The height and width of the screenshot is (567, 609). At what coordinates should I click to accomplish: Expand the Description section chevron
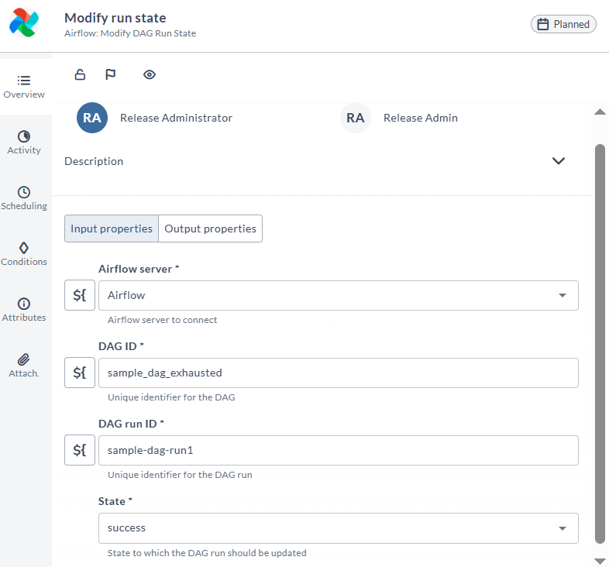point(559,161)
